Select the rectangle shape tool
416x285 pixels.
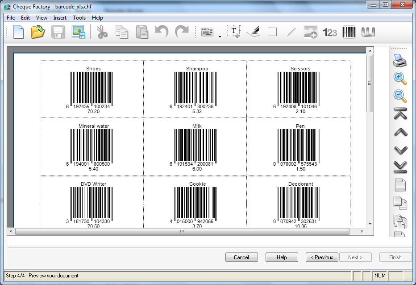(x=272, y=32)
